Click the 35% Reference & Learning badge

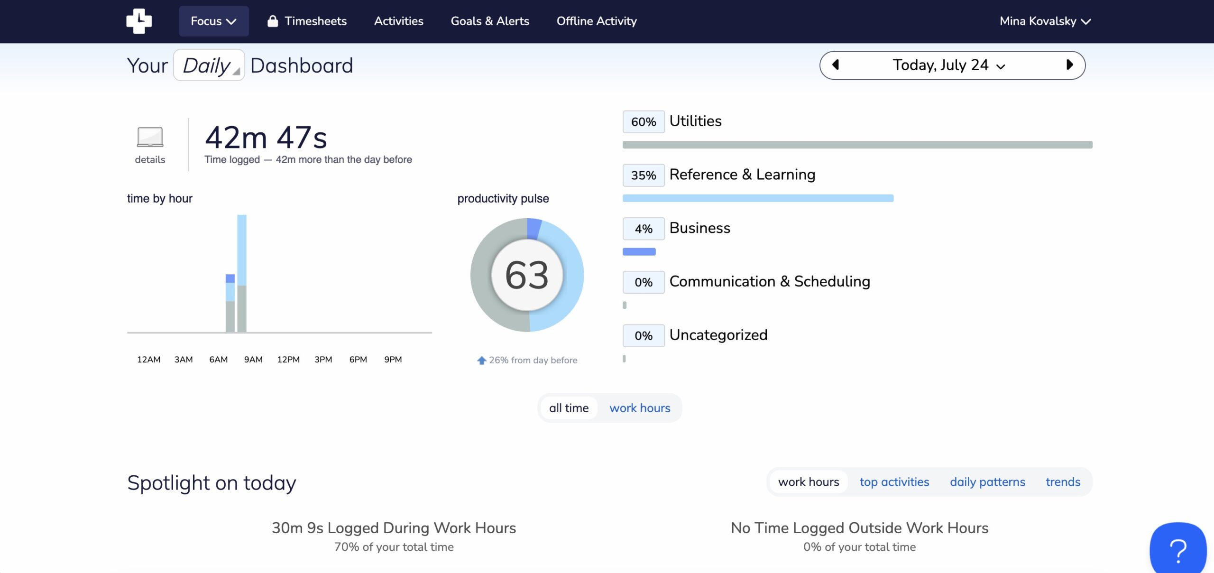click(x=644, y=176)
